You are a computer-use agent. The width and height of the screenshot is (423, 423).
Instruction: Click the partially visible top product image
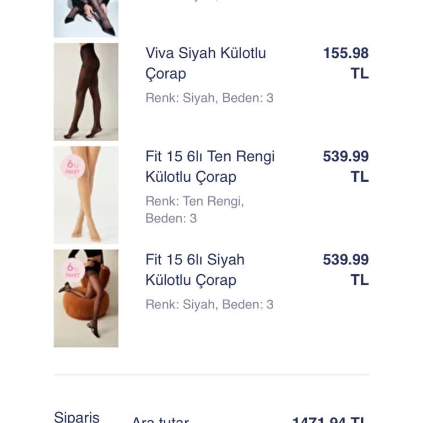coord(86,18)
